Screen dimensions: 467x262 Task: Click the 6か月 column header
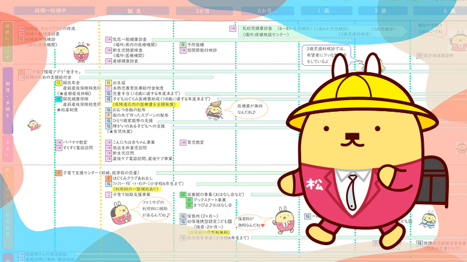[267, 10]
